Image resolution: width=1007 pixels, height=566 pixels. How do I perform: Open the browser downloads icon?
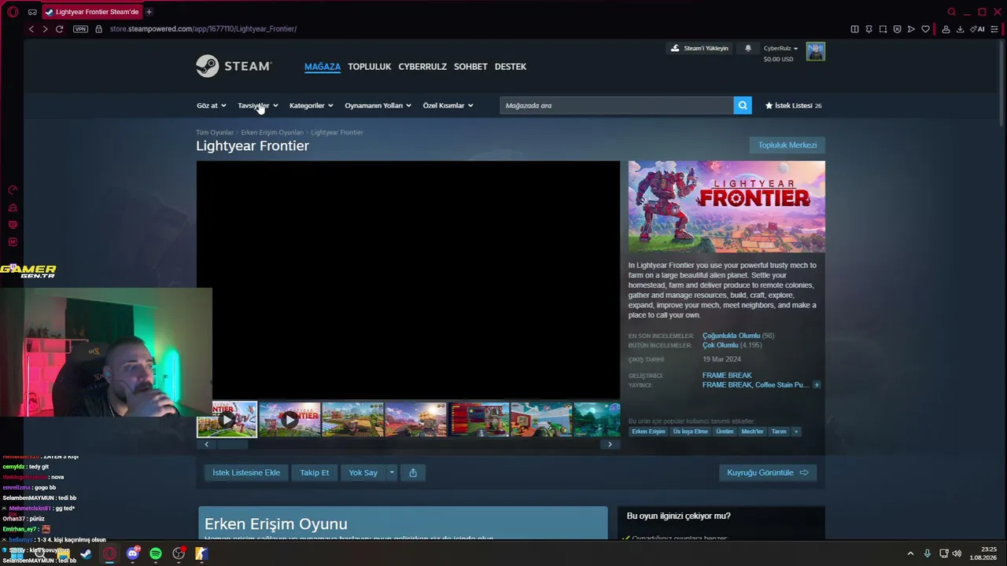pos(960,29)
